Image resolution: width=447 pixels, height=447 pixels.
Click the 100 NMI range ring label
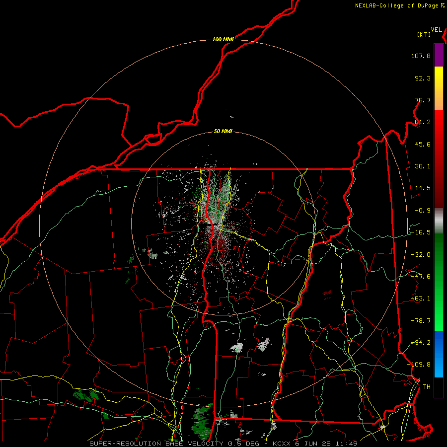(223, 39)
